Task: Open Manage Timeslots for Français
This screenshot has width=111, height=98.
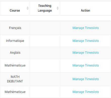Action: tap(86, 28)
